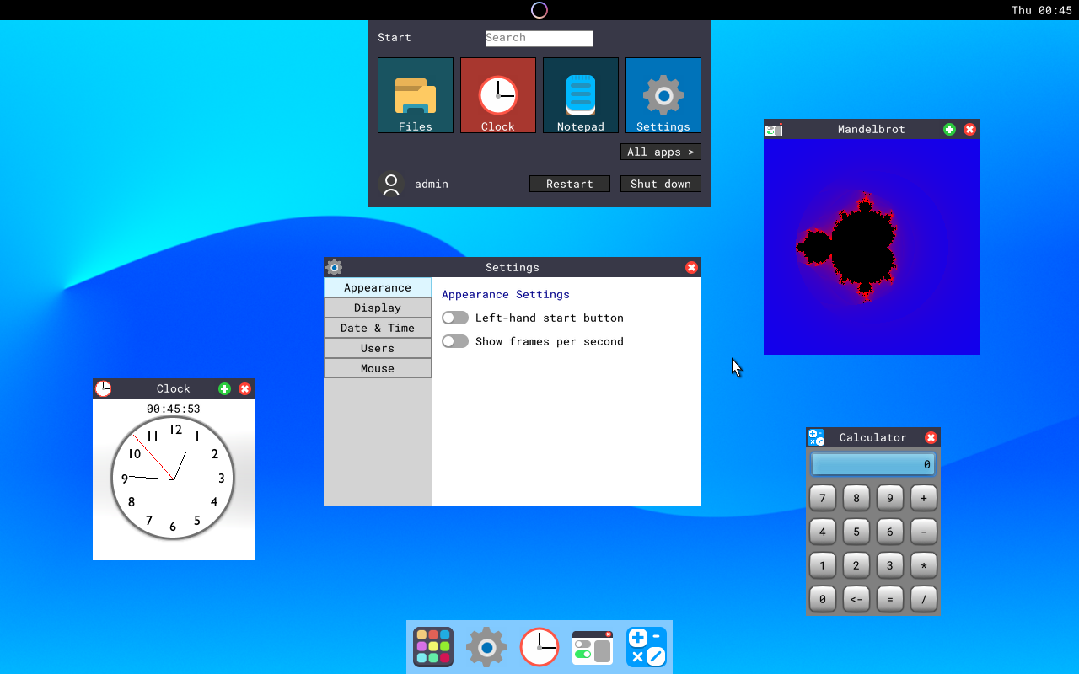Open the Notepad app tile
This screenshot has width=1079, height=674.
point(580,95)
